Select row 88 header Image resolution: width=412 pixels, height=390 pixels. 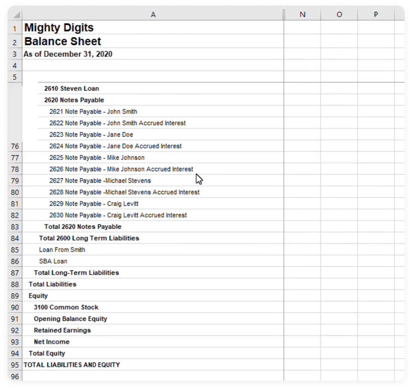(x=15, y=284)
